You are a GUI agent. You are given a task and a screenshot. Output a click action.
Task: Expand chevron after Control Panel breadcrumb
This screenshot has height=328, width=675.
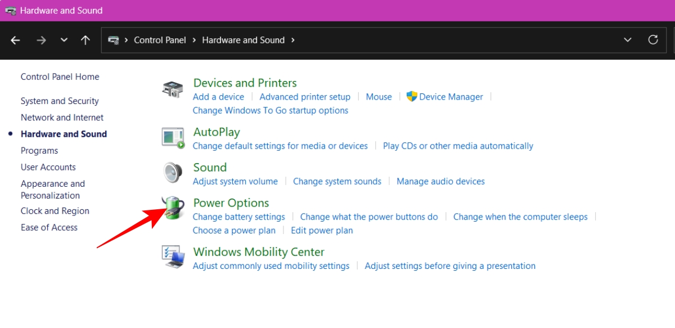click(x=194, y=40)
